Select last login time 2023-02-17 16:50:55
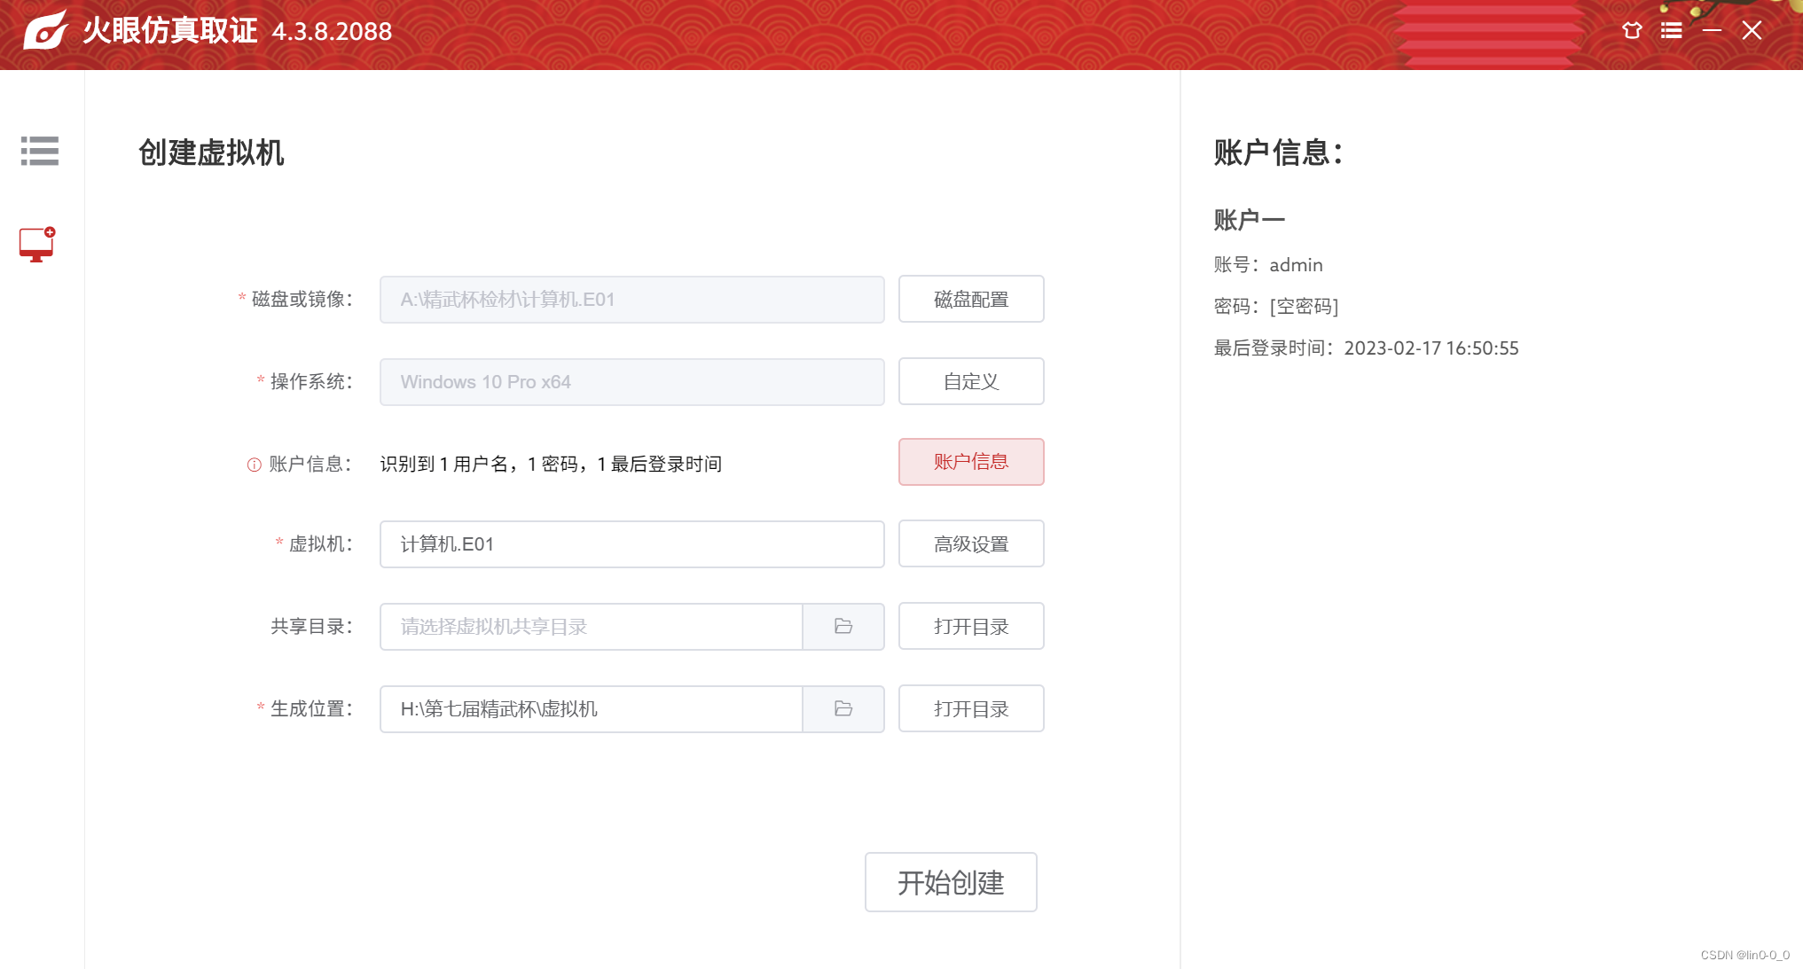 (1431, 348)
